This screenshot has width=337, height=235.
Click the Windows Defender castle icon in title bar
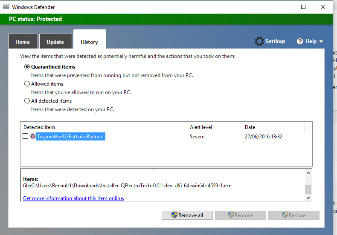coord(5,7)
